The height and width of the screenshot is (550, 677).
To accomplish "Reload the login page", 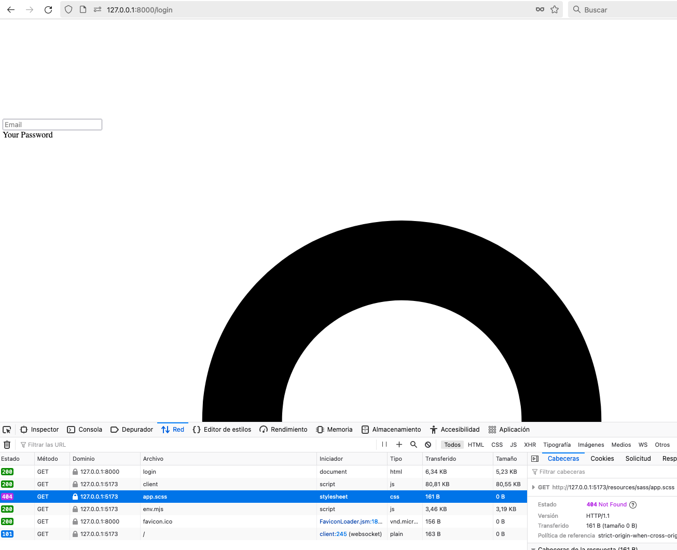I will point(48,9).
